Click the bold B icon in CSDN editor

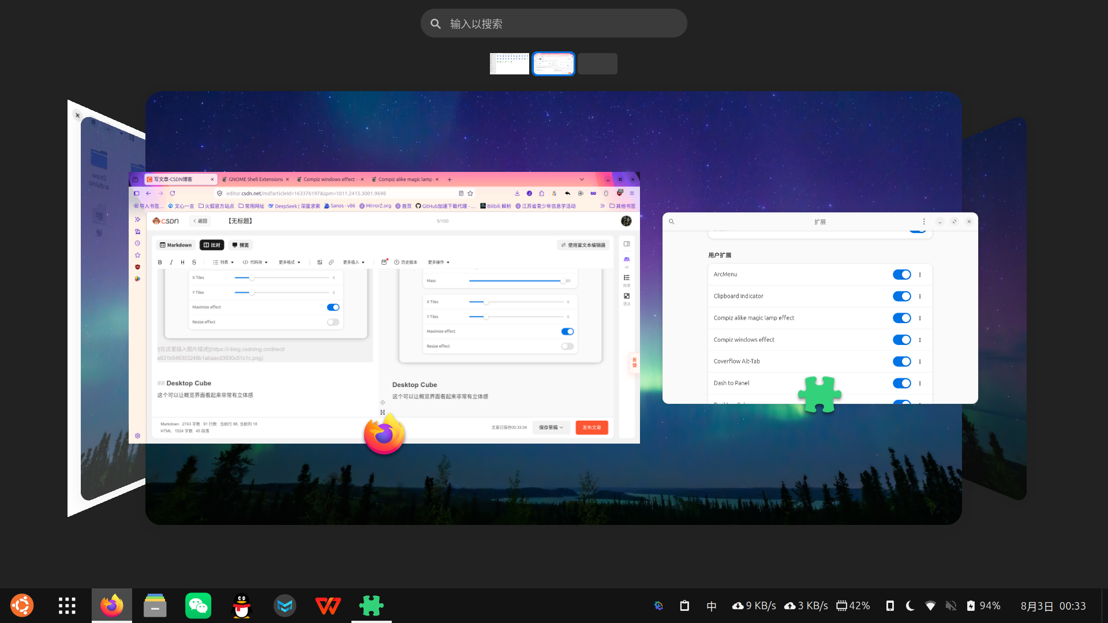160,262
